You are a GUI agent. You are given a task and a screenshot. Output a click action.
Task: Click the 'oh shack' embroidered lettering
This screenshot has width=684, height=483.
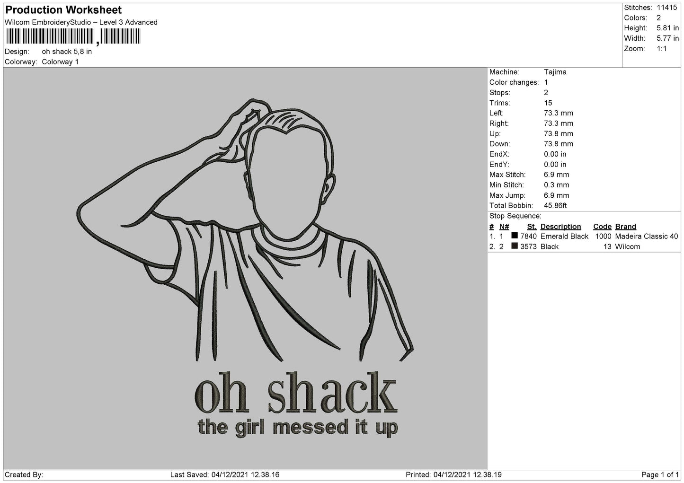coord(295,392)
